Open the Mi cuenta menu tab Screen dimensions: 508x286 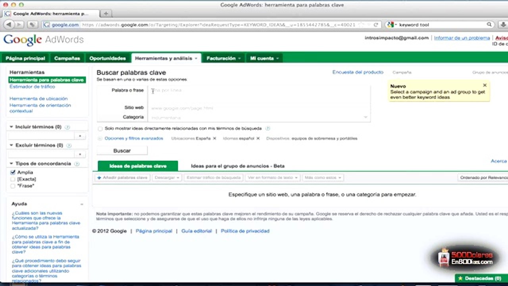click(264, 58)
